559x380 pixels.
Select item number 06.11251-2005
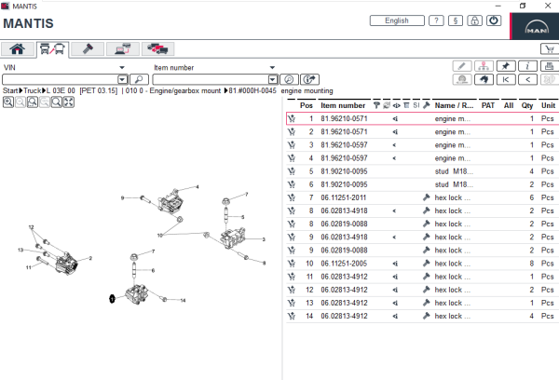(x=344, y=264)
